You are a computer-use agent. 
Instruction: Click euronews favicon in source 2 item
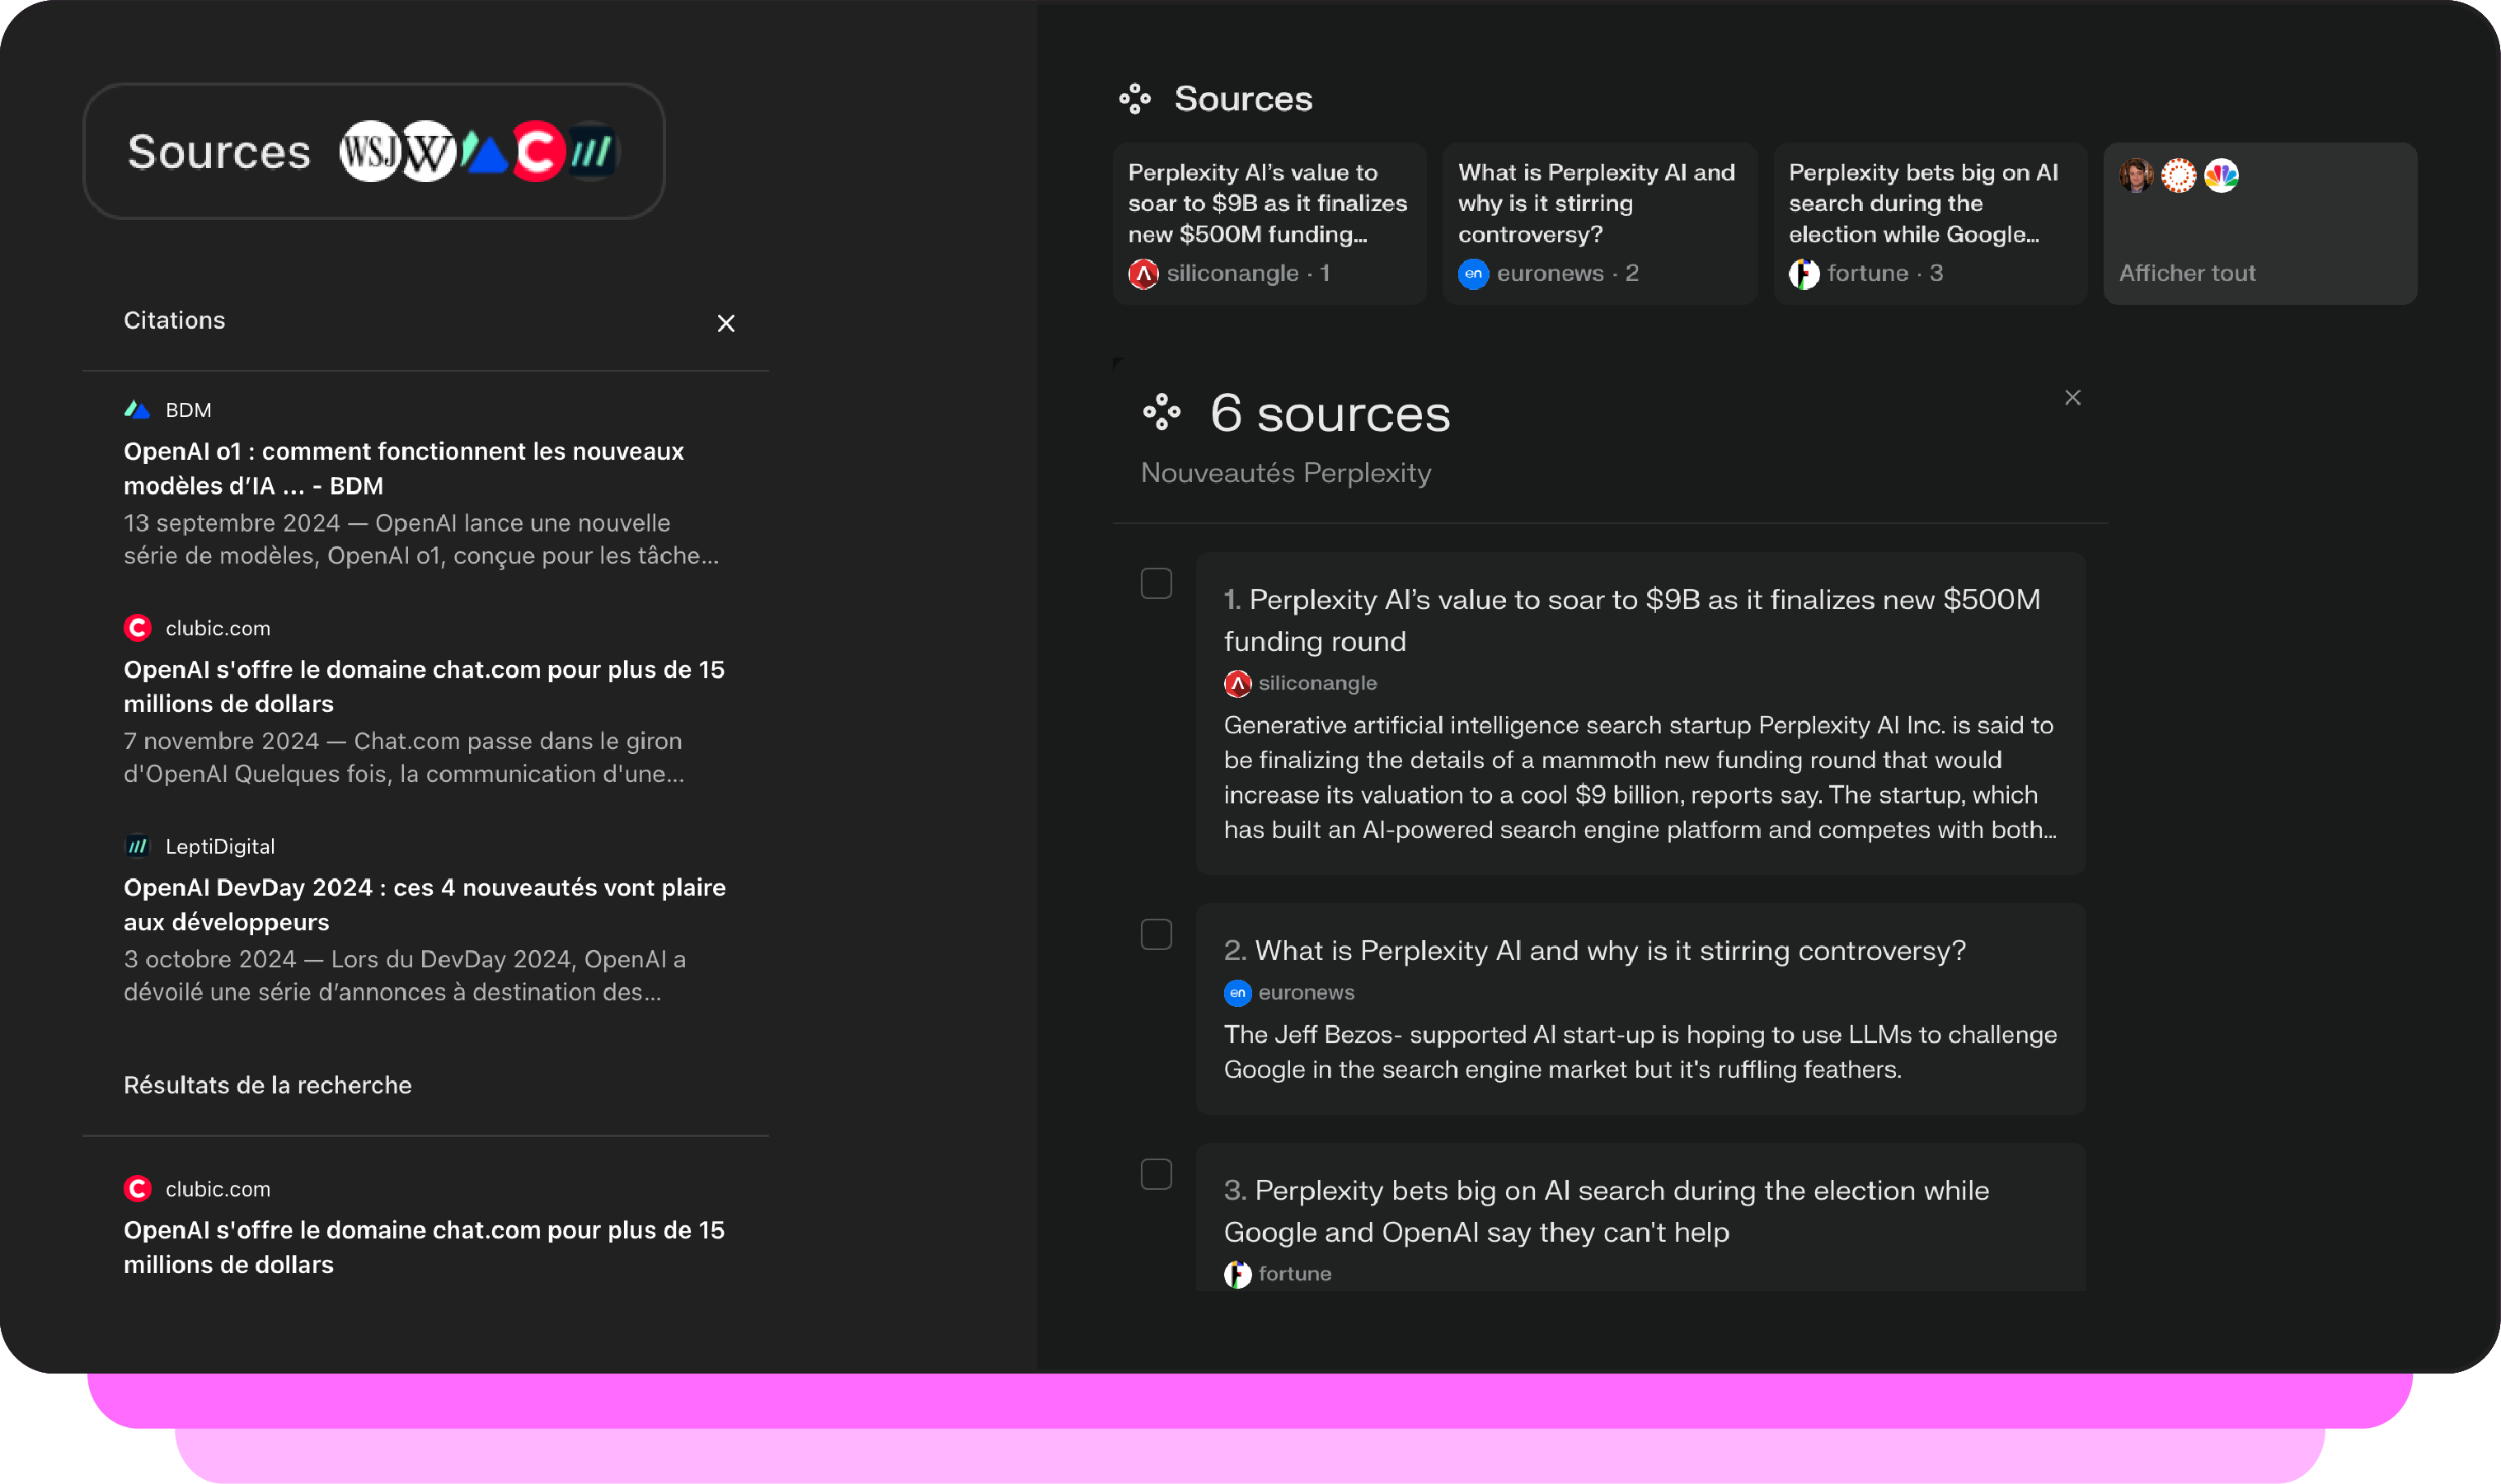1237,993
